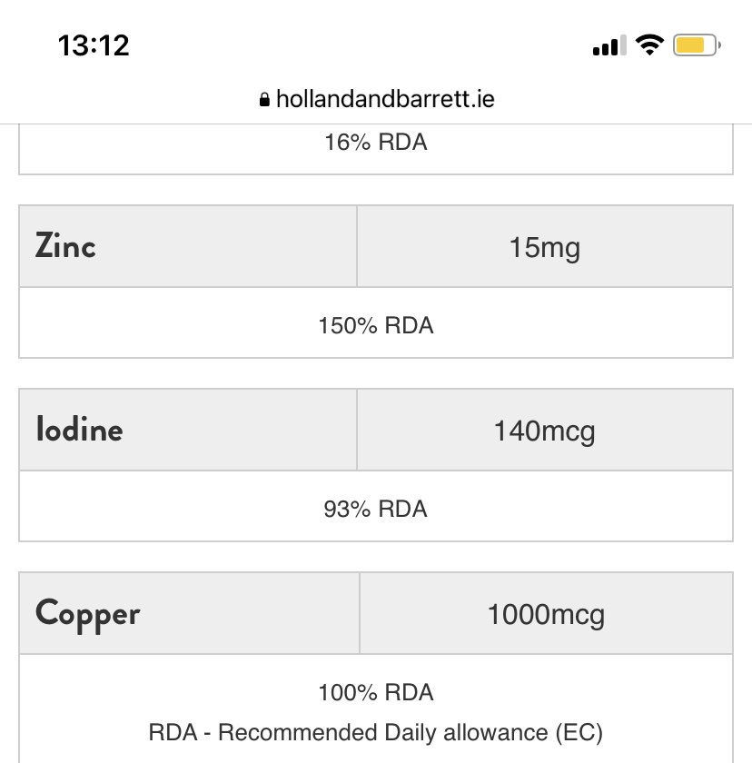Tap the 150% RDA value
The width and height of the screenshot is (752, 763).
376,325
